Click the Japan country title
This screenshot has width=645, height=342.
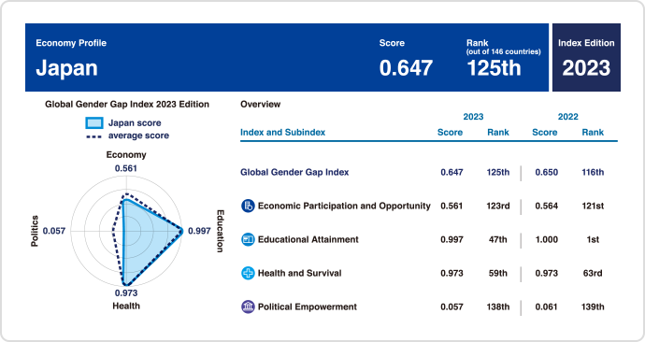pos(66,68)
